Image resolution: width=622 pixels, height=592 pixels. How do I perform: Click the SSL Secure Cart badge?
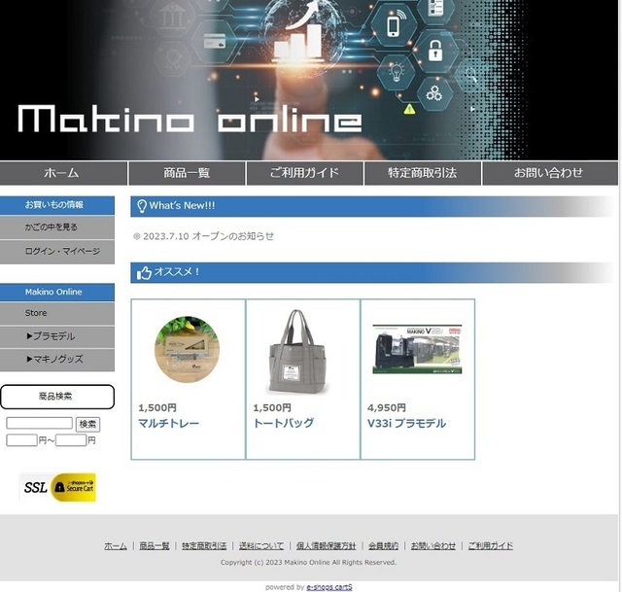[57, 487]
